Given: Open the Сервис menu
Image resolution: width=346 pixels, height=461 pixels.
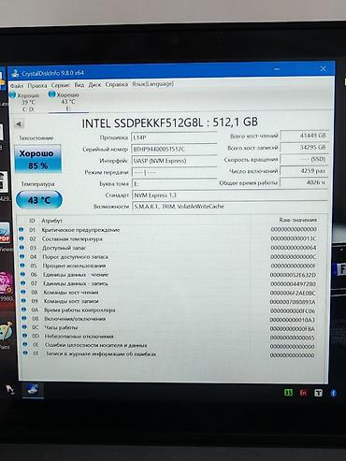Looking at the screenshot, I should tap(61, 85).
